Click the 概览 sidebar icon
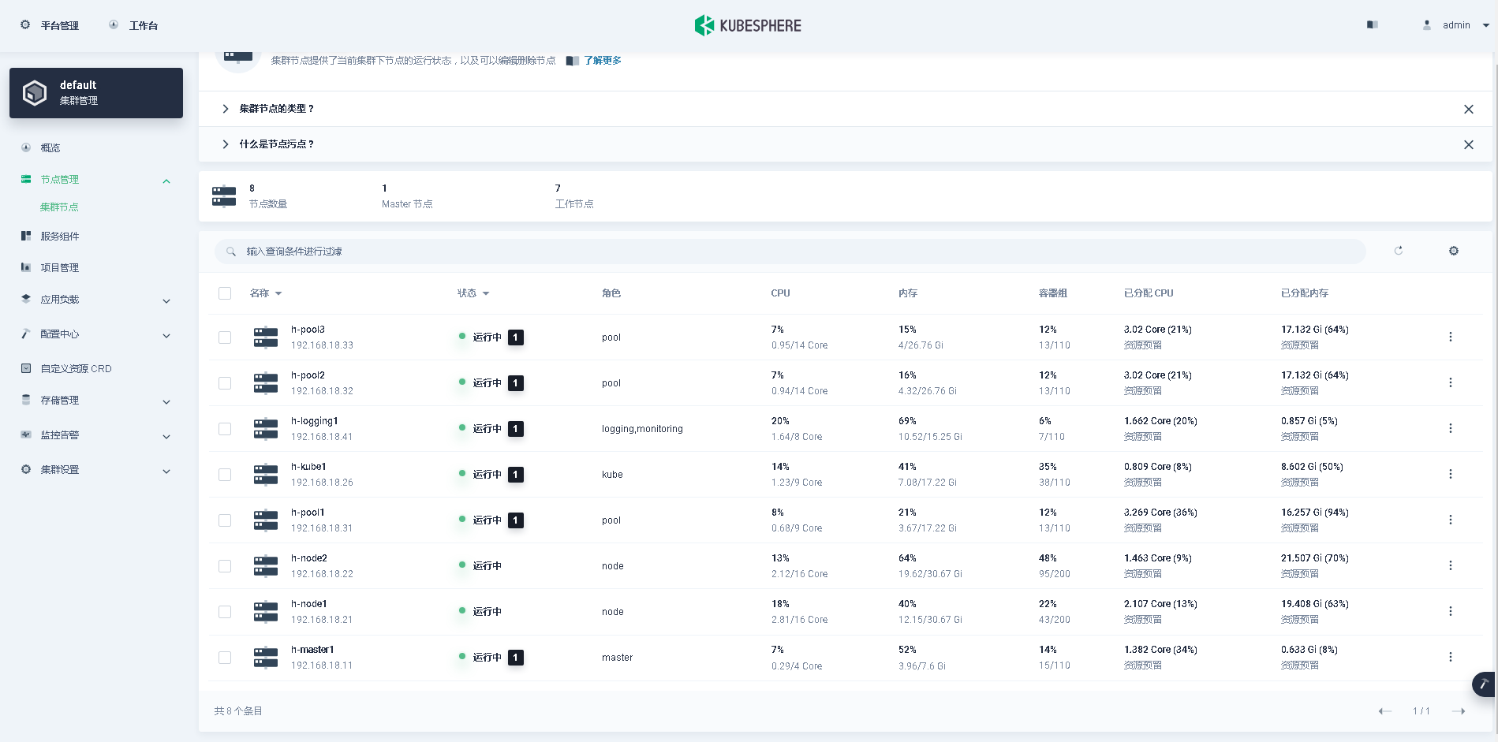The image size is (1498, 742). (26, 147)
